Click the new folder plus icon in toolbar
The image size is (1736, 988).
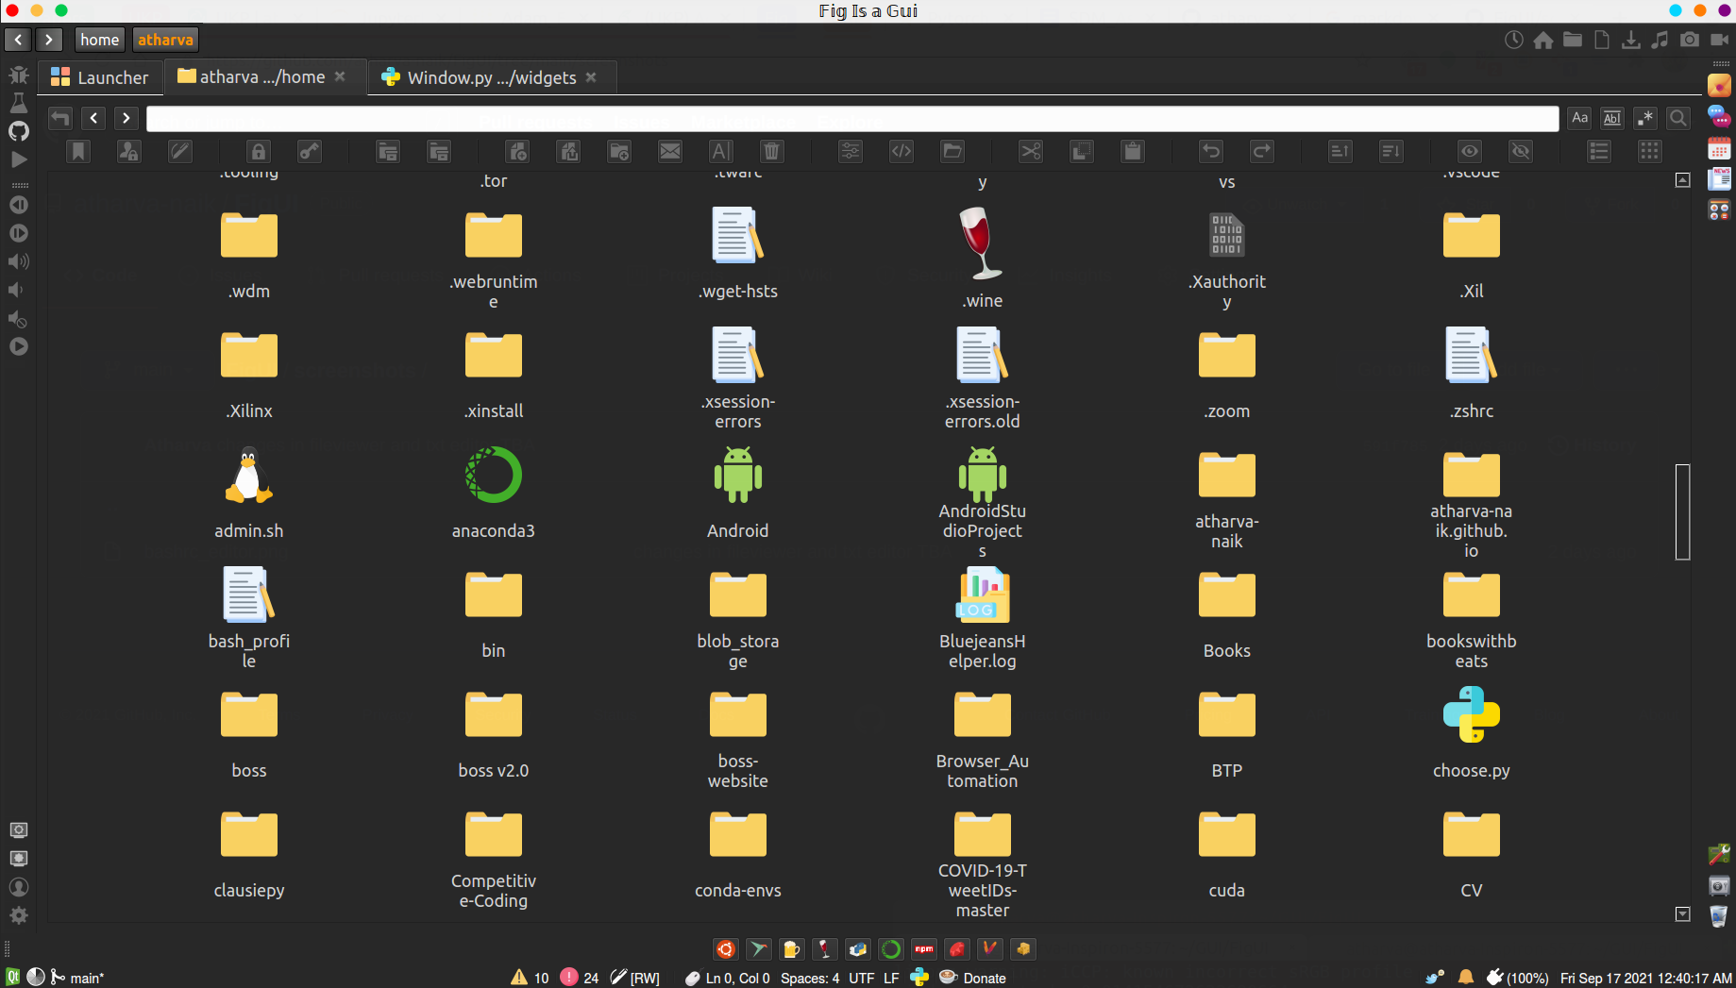(618, 151)
